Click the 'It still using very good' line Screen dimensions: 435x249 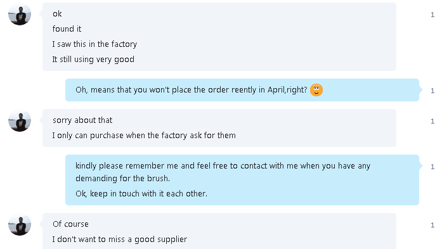point(93,60)
